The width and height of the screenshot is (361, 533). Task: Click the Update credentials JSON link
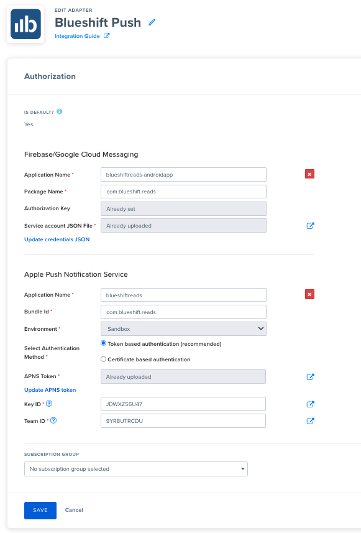coord(57,239)
